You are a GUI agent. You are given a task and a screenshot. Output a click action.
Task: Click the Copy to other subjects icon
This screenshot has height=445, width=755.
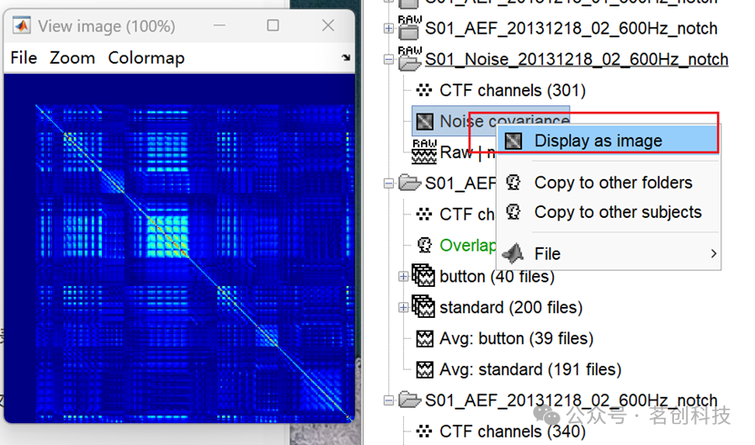point(513,212)
